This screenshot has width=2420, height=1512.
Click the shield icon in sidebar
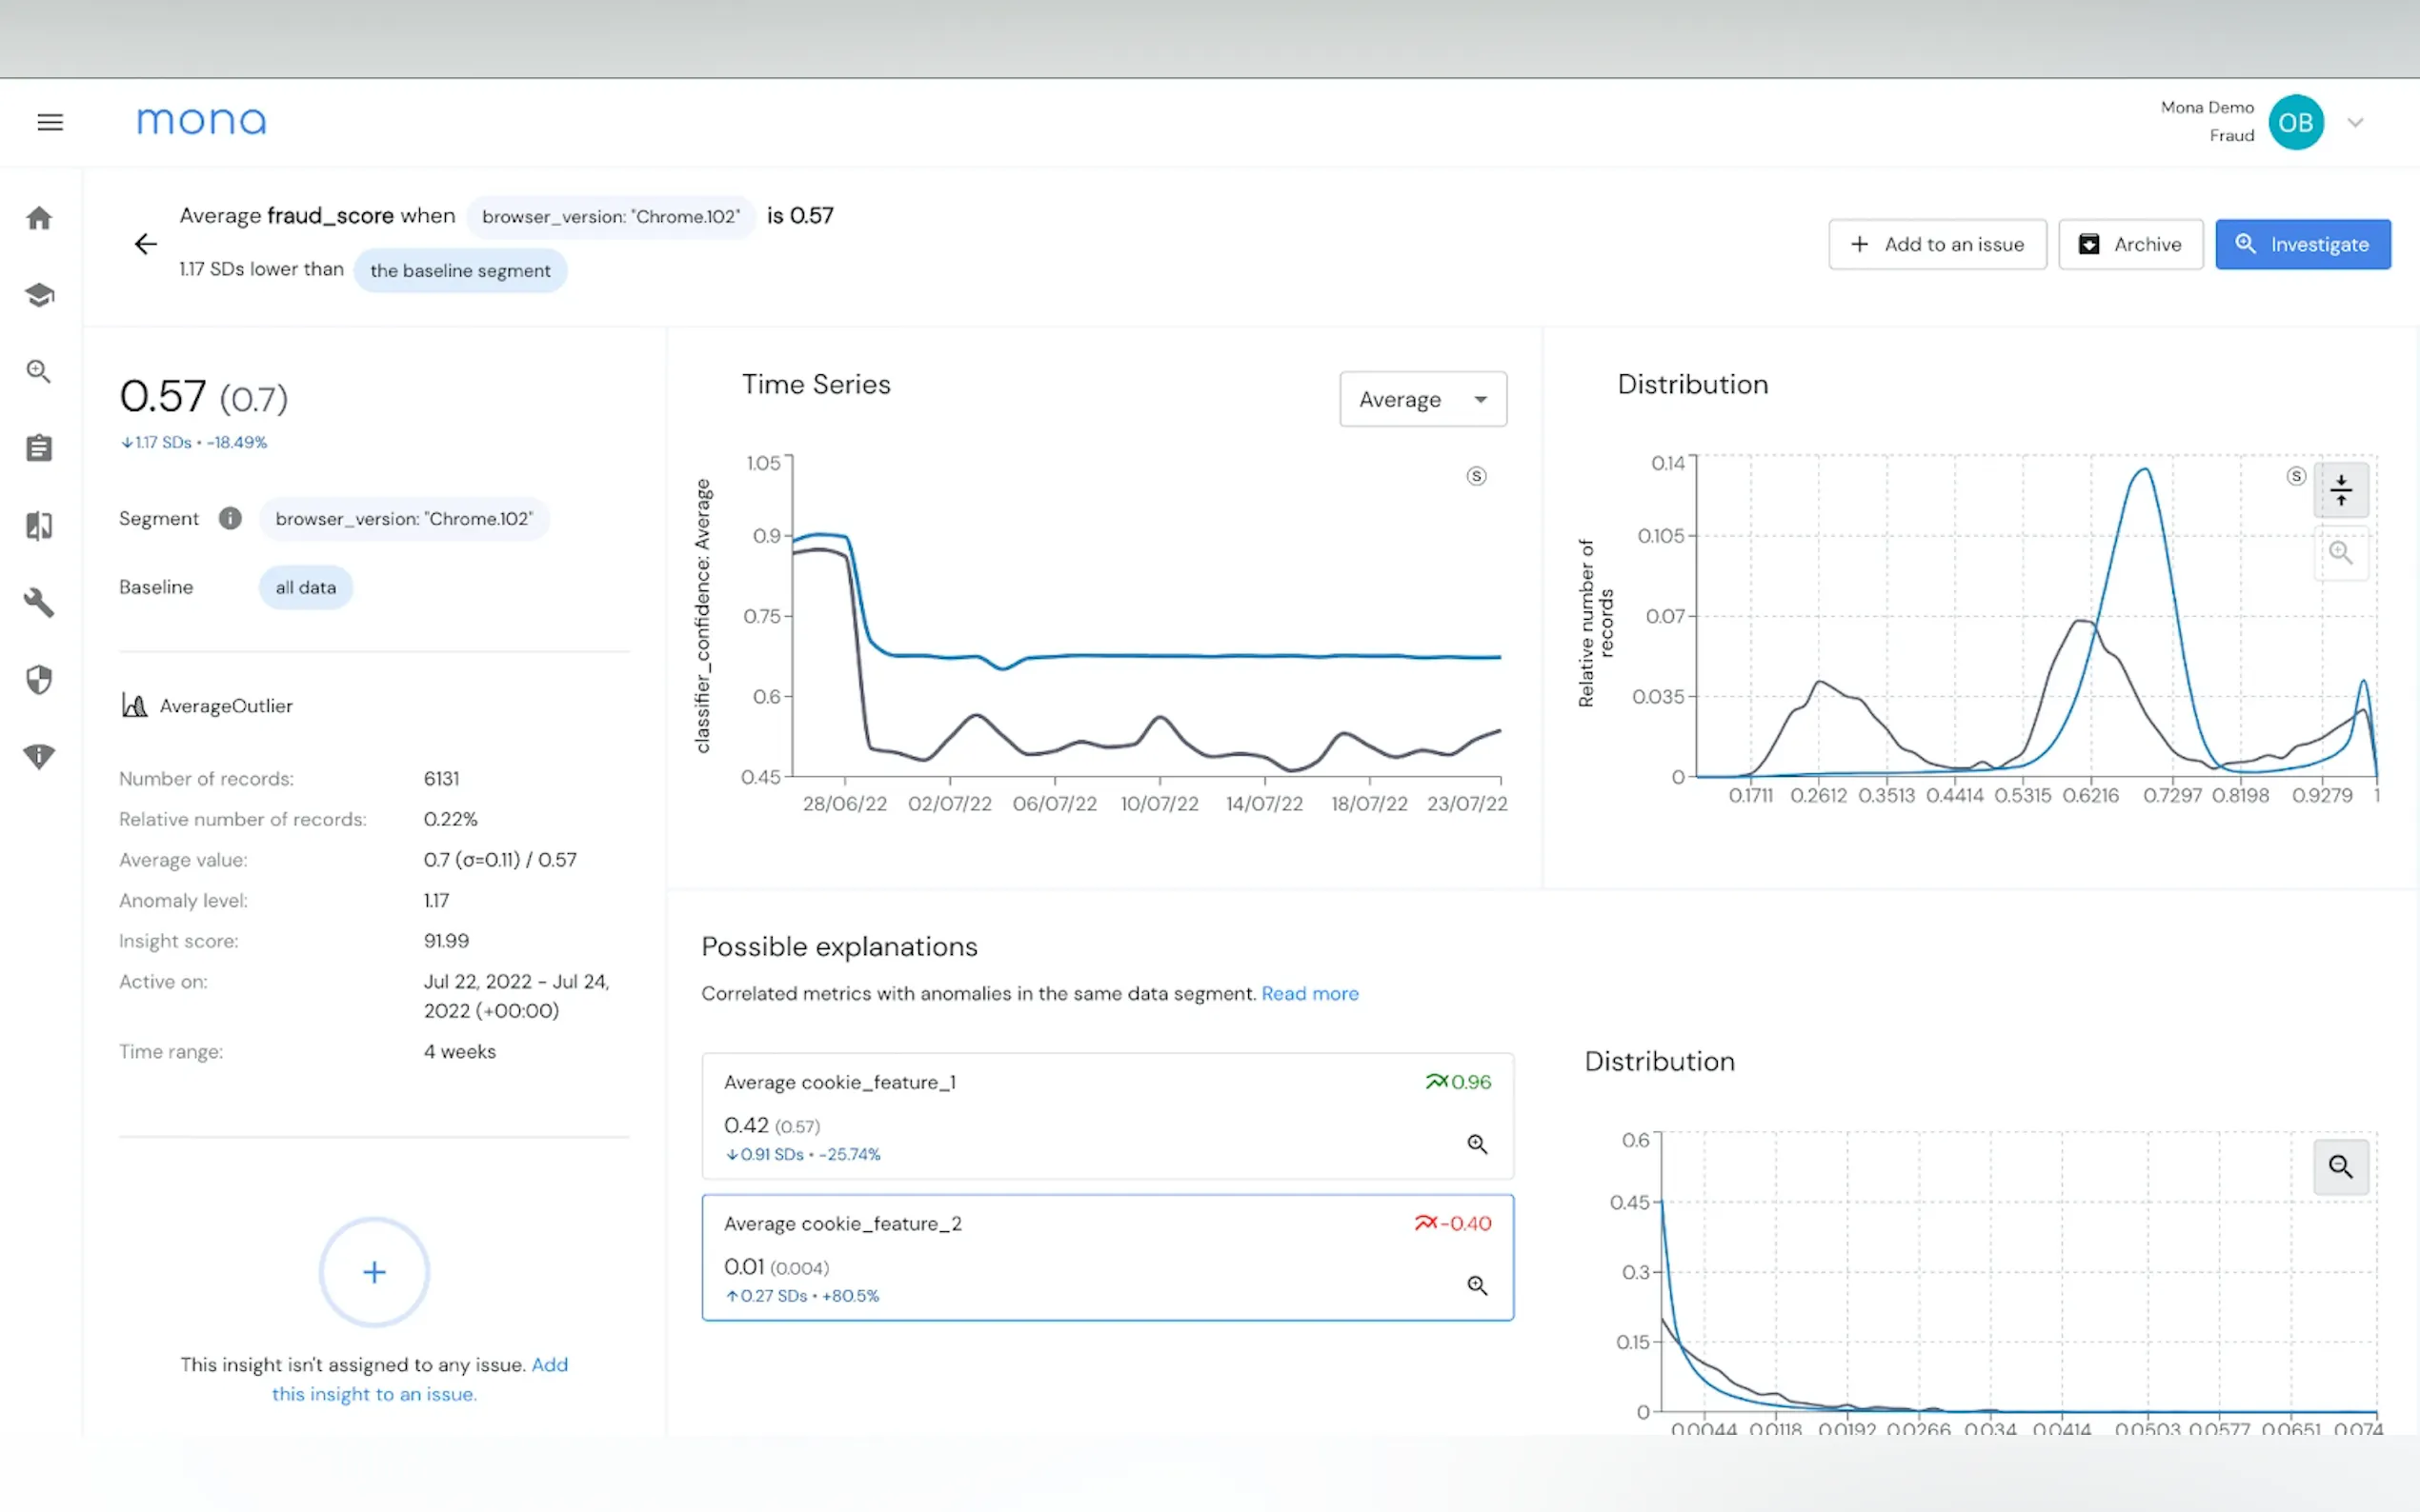(x=39, y=680)
